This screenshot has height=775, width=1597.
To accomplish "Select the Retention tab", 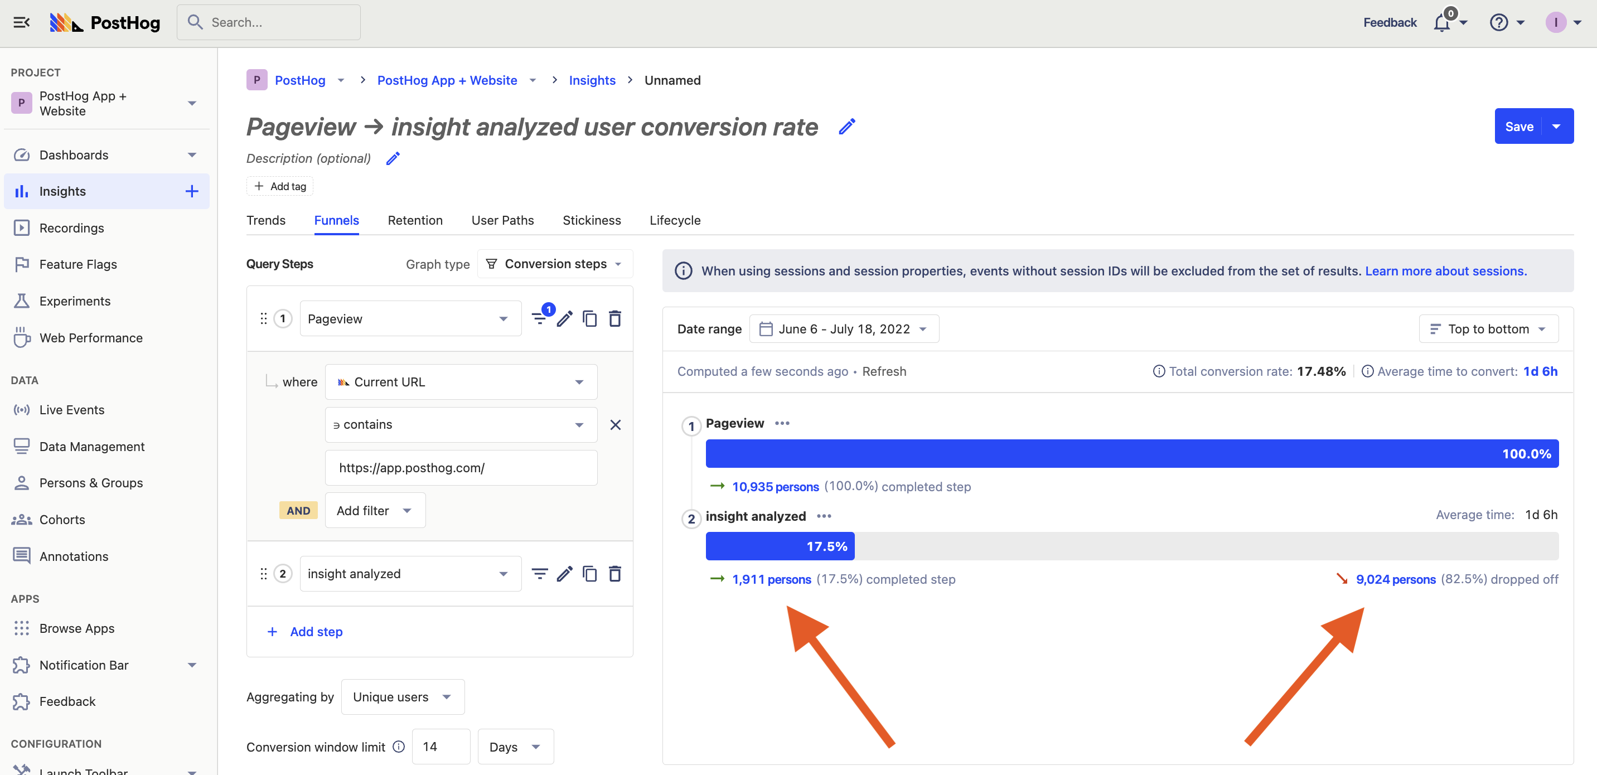I will [414, 221].
